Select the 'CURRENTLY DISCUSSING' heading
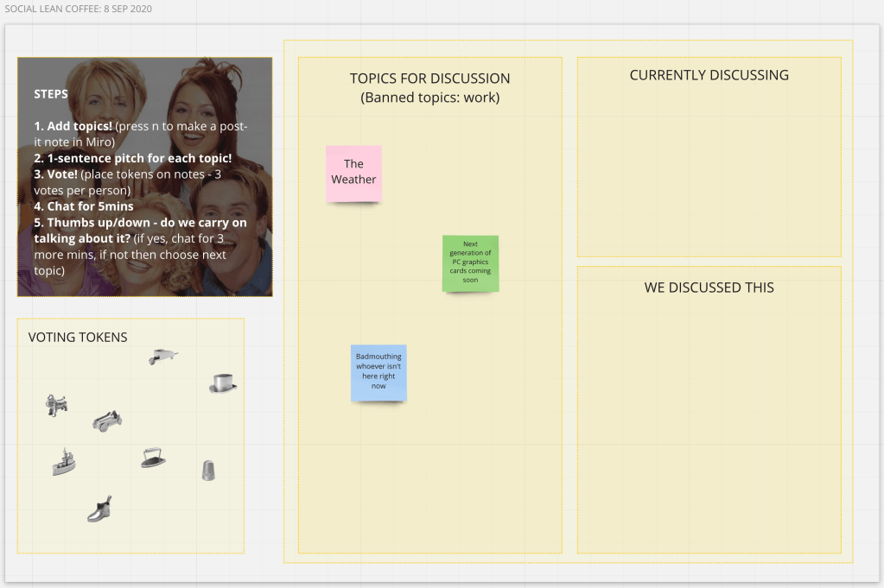 tap(709, 75)
